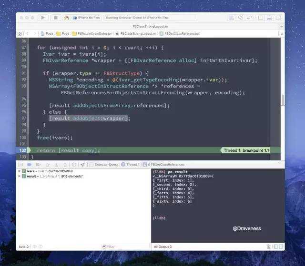This screenshot has width=305, height=266.
Task: Click the variable info icon
Action: tap(40, 246)
